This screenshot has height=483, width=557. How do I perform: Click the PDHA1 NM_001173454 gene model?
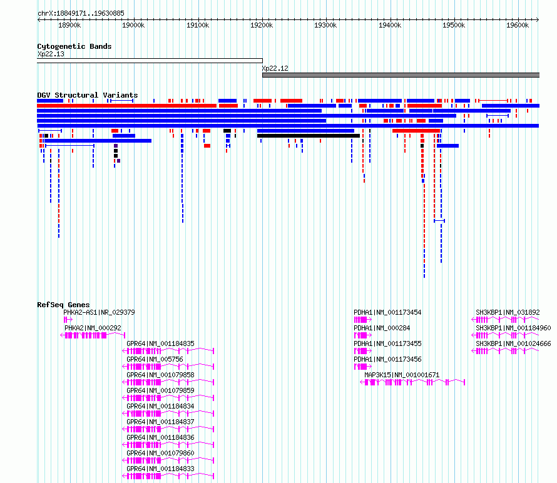point(363,320)
